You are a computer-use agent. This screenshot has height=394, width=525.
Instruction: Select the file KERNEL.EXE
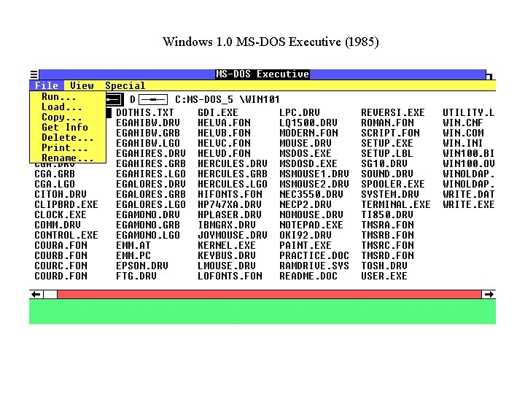pos(227,245)
